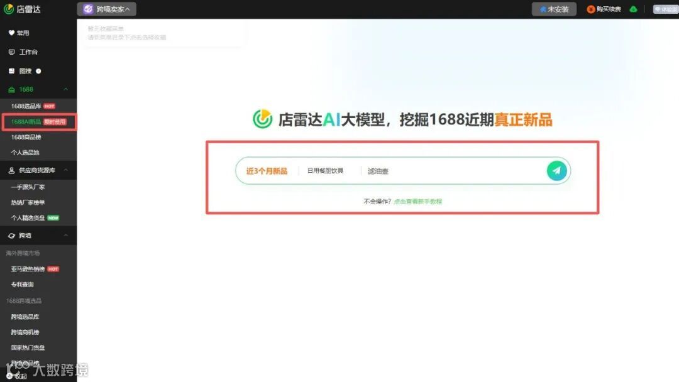This screenshot has height=382, width=679.
Task: Open the 点击查看新手教程 tutorial link
Action: click(x=418, y=202)
